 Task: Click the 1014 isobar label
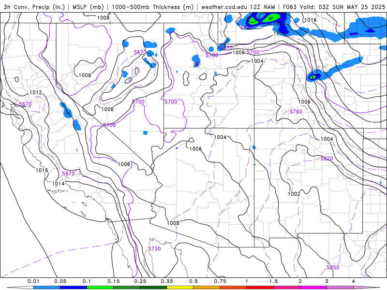[x=58, y=184]
